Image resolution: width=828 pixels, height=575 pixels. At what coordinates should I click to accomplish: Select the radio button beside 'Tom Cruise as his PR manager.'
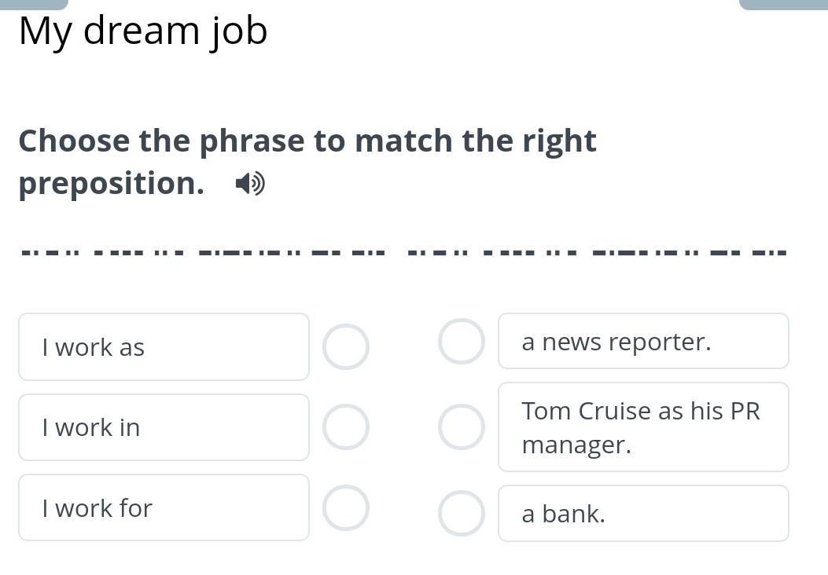pos(461,427)
